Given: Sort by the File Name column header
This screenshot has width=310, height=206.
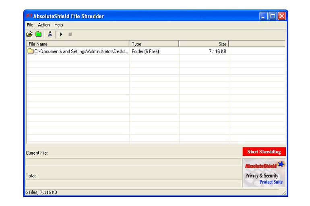Looking at the screenshot, I should (x=78, y=44).
